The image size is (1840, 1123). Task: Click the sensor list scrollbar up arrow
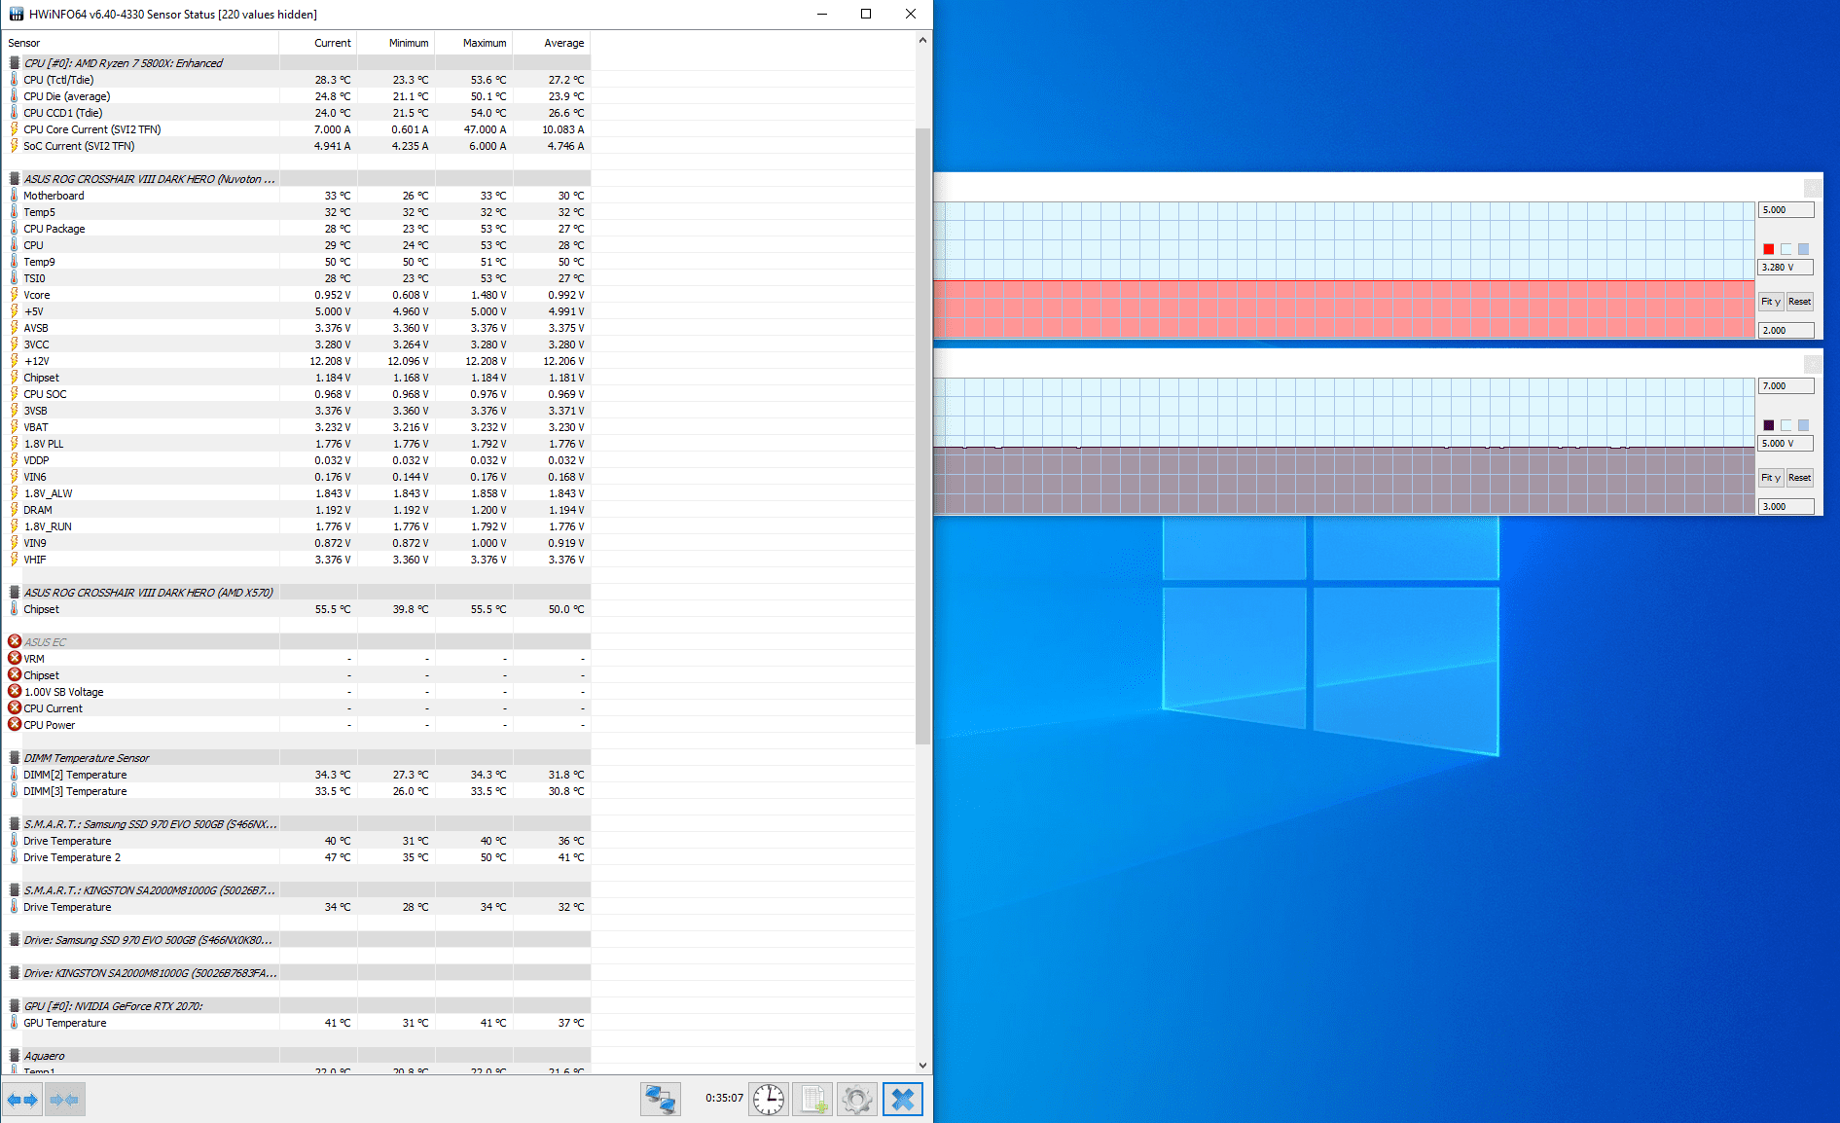click(x=922, y=41)
